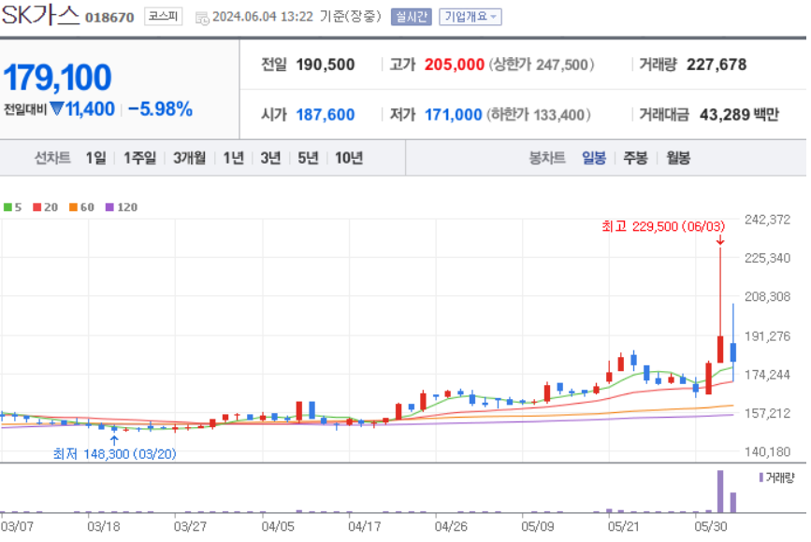
Task: Click the 코스피 market badge
Action: coord(163,17)
